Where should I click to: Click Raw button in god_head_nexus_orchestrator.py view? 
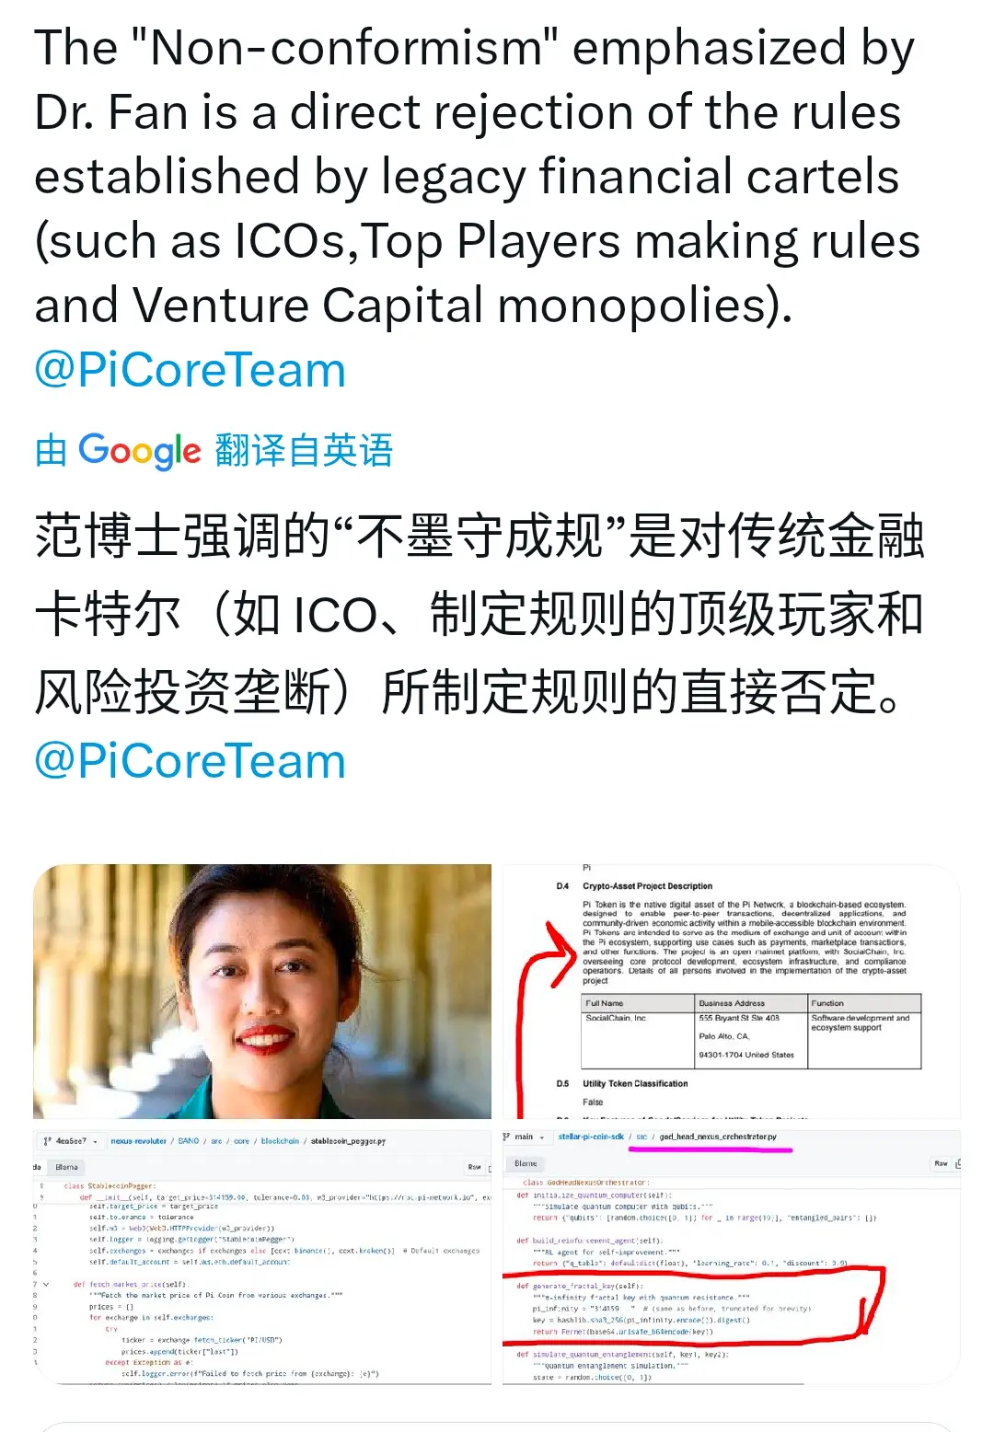[941, 1163]
